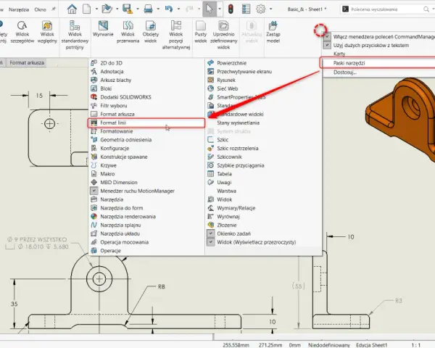435x348 pixels.
Task: Expand dropdown arrow next to Print icon
Action: click(x=158, y=9)
